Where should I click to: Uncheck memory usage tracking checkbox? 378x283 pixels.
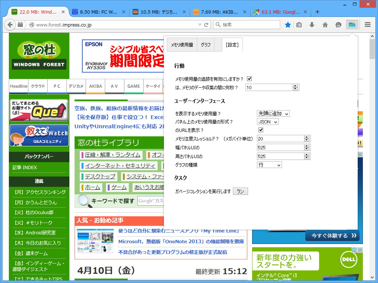point(250,78)
